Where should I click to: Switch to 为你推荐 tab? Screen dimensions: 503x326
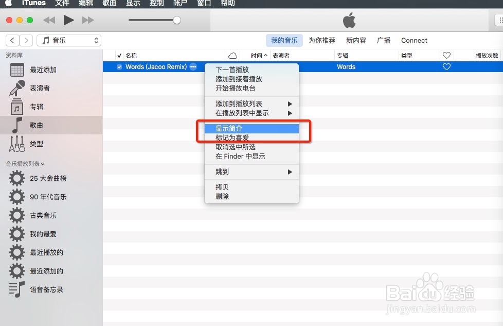pos(322,41)
